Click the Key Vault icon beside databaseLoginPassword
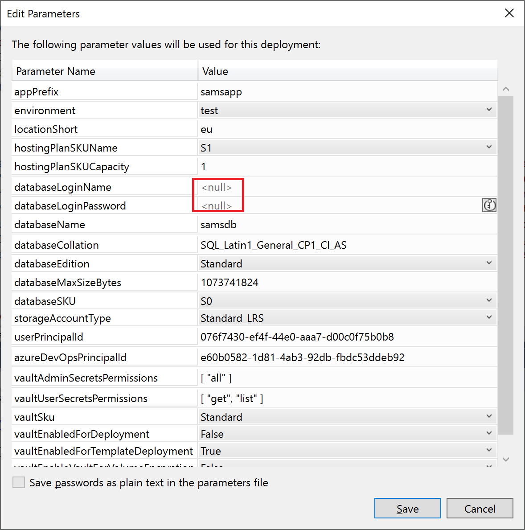Viewport: 525px width, 530px height. pos(489,205)
